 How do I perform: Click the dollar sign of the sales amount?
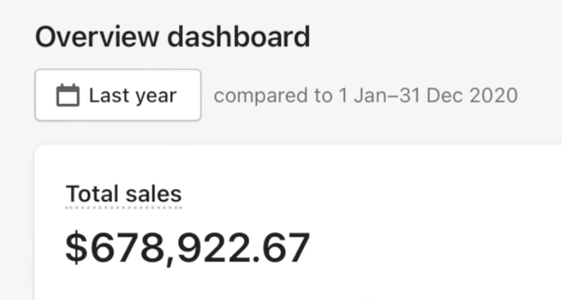point(78,247)
